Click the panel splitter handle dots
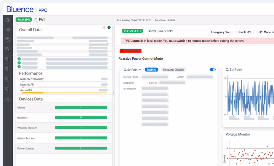 point(113,94)
